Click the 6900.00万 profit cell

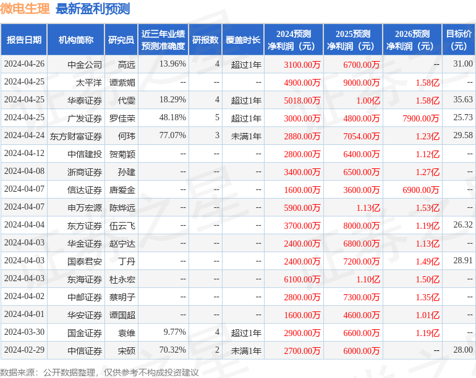point(421,189)
